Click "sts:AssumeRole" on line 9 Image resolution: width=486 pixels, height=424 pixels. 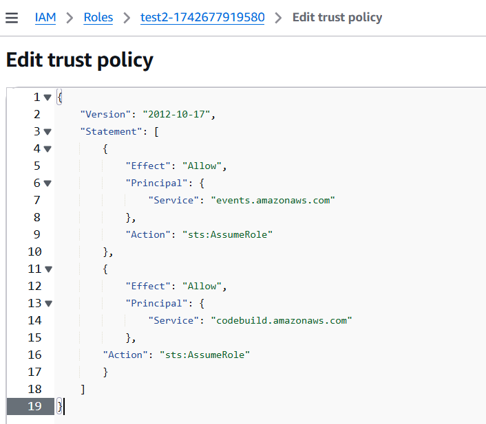[227, 234]
